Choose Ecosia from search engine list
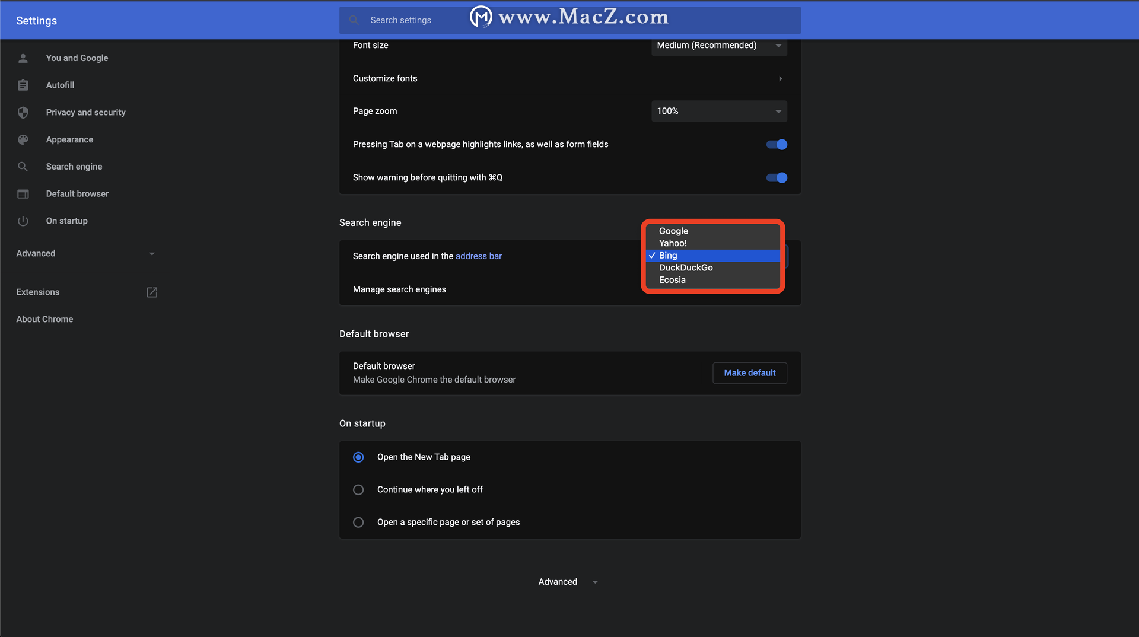Screen dimensions: 1139x637 coord(712,280)
